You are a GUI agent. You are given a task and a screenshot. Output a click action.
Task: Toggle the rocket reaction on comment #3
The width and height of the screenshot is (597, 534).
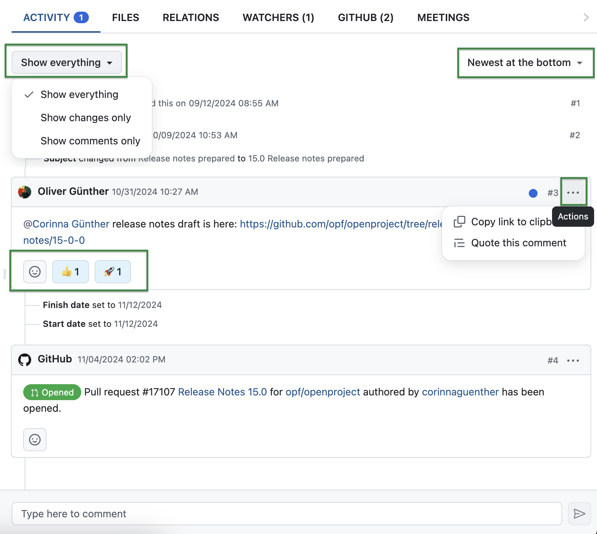point(112,271)
